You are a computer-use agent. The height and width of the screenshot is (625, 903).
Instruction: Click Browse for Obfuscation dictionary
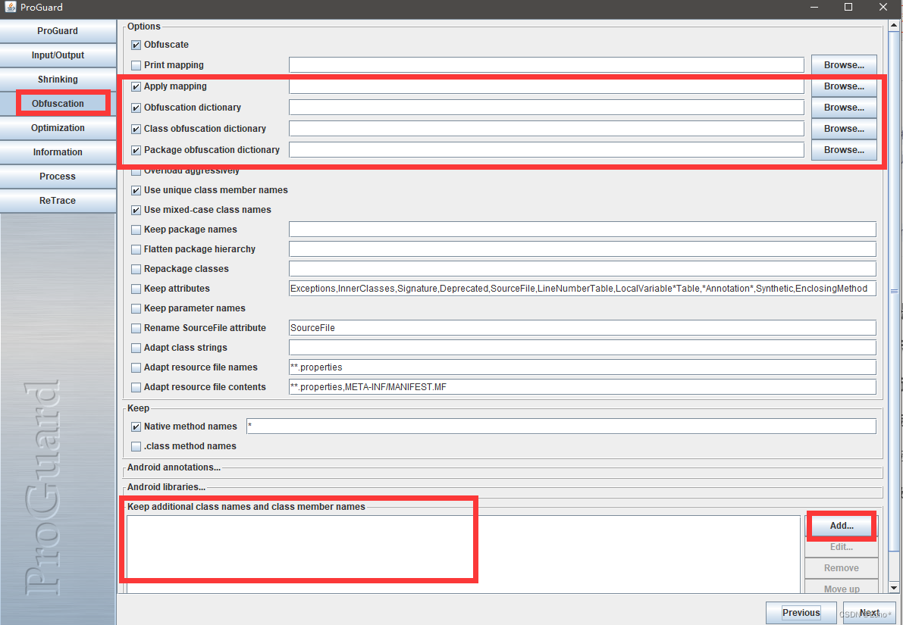[844, 108]
